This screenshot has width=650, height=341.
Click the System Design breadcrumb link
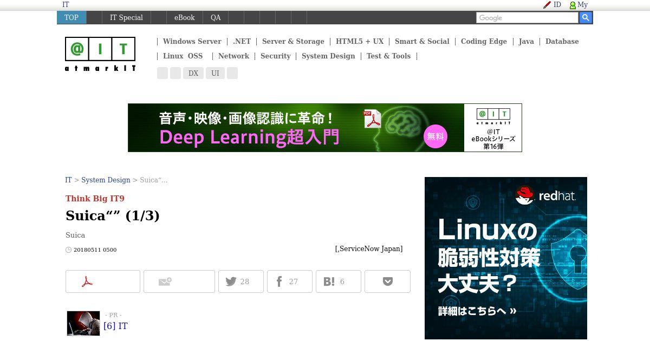tap(106, 180)
